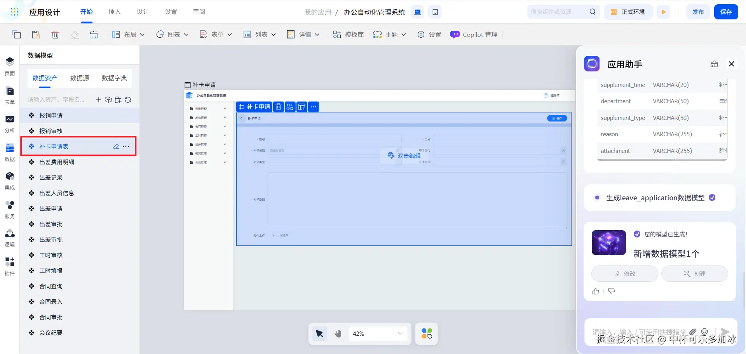Select the pointer tool on canvas bar
The height and width of the screenshot is (354, 746).
coord(320,333)
